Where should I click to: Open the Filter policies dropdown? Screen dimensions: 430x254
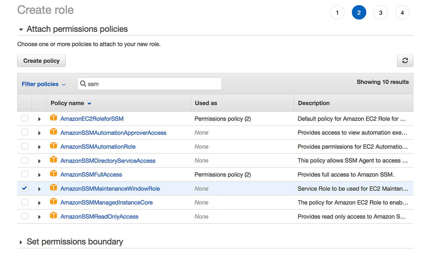[44, 84]
